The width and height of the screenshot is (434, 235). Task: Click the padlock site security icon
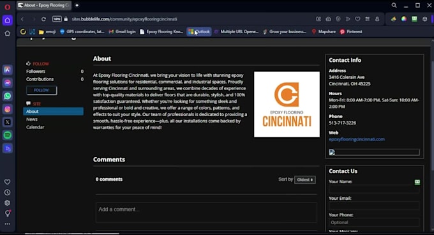[x=66, y=19]
